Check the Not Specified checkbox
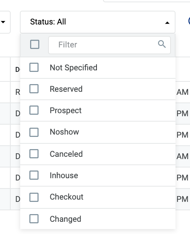190x234 pixels. pos(34,67)
